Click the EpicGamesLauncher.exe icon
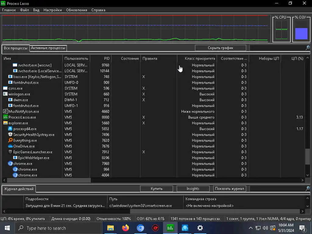This screenshot has height=234, width=312. (10, 152)
